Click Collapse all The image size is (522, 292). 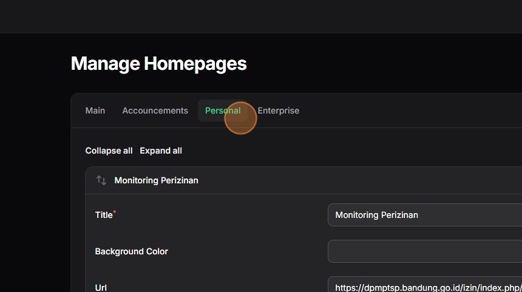pos(109,151)
